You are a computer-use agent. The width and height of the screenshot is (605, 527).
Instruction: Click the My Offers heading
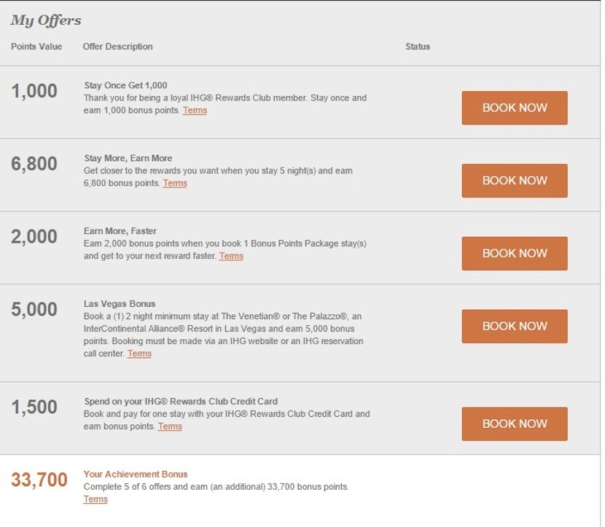coord(46,20)
